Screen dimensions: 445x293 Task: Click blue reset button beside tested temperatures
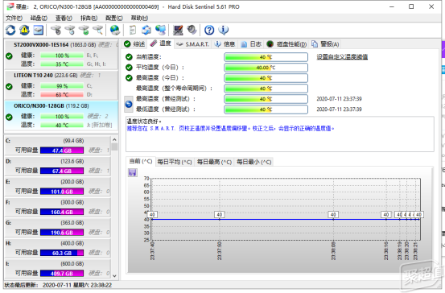point(129,104)
